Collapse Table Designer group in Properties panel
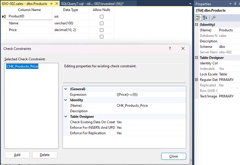 point(197,57)
